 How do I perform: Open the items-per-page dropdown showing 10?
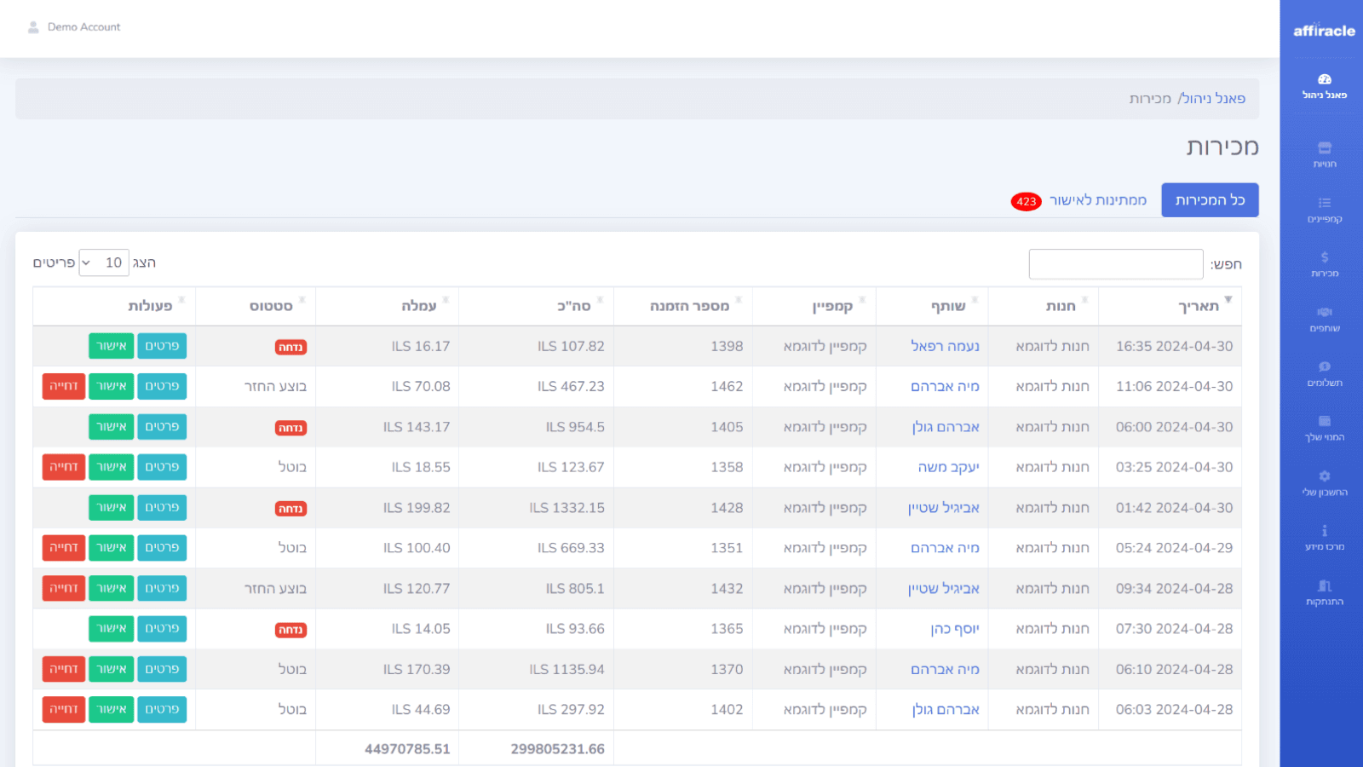[x=103, y=262]
